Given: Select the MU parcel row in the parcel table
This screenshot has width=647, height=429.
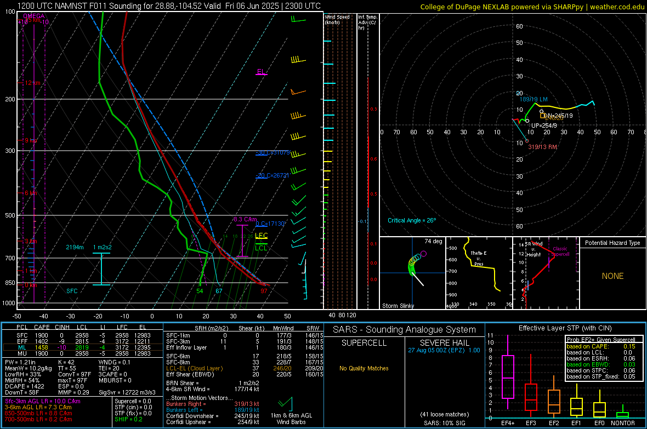Looking at the screenshot, I should (x=83, y=353).
